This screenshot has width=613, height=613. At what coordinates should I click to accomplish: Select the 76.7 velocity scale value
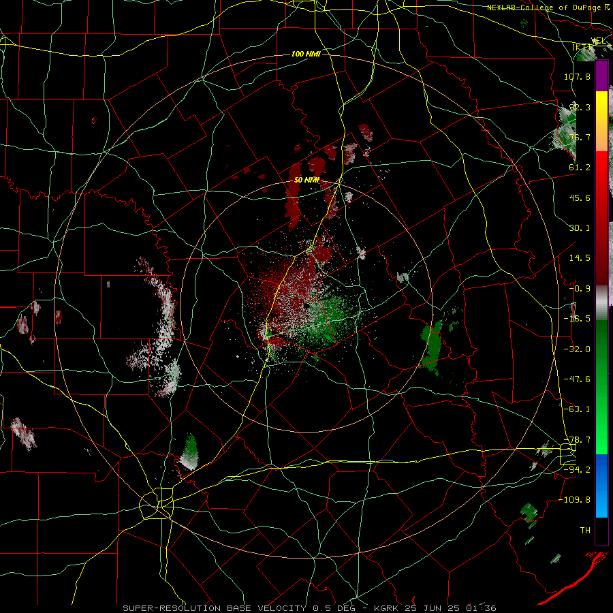click(x=580, y=137)
